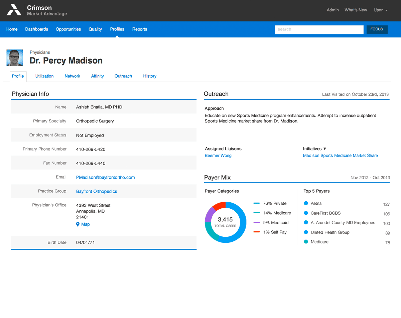Switch to the Network tab
This screenshot has width=401, height=318.
pos(73,76)
